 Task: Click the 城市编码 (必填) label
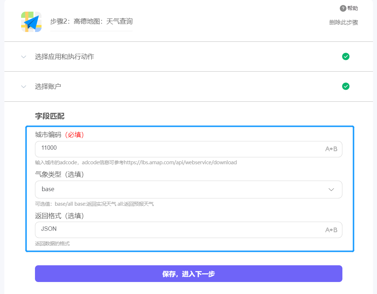[x=59, y=135]
